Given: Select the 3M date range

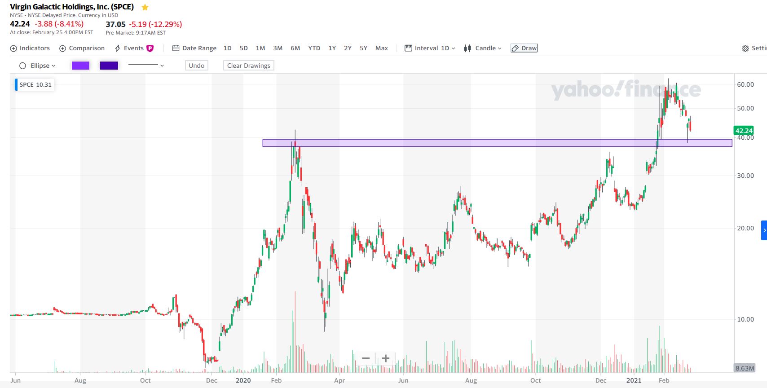Looking at the screenshot, I should (278, 48).
